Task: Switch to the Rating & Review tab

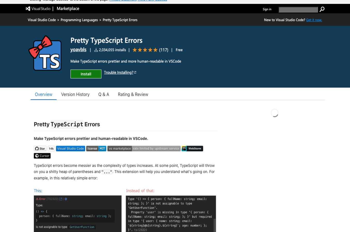Action: (133, 94)
